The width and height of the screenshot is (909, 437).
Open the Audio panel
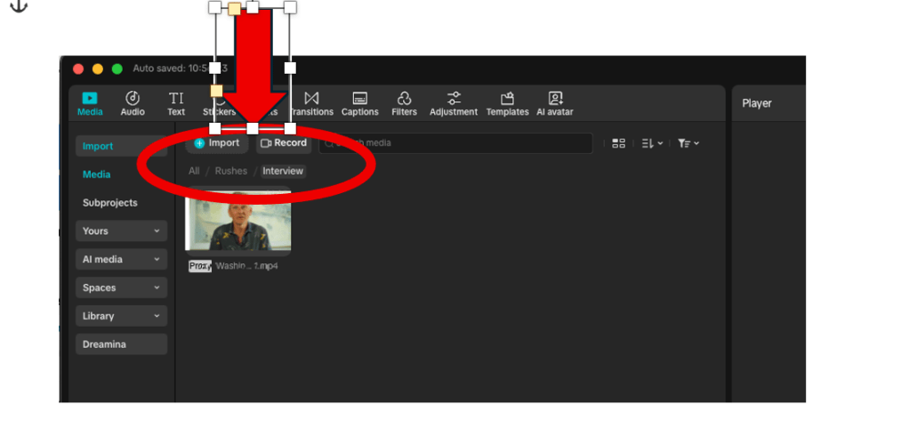[x=133, y=103]
